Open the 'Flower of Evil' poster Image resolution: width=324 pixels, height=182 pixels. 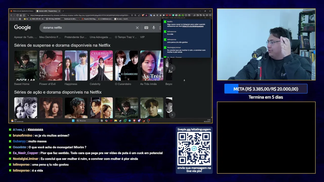coord(51,65)
